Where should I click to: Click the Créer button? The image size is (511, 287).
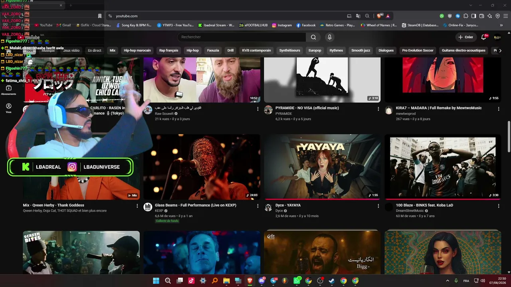(x=465, y=37)
